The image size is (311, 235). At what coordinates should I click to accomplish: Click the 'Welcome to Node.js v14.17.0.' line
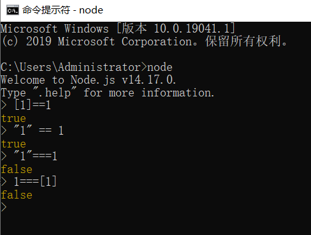point(89,80)
